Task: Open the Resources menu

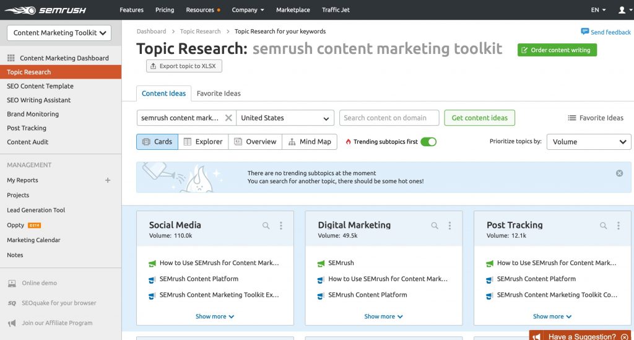Action: point(202,10)
